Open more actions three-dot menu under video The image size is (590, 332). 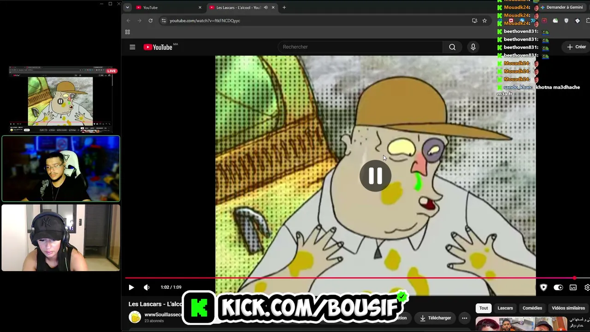465,318
